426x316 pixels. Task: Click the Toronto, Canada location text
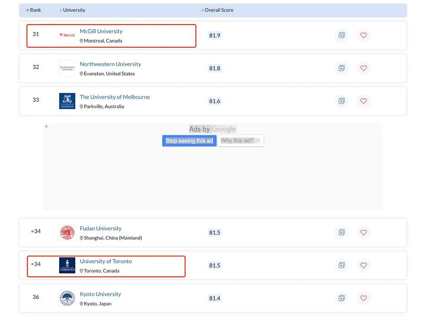click(x=101, y=271)
